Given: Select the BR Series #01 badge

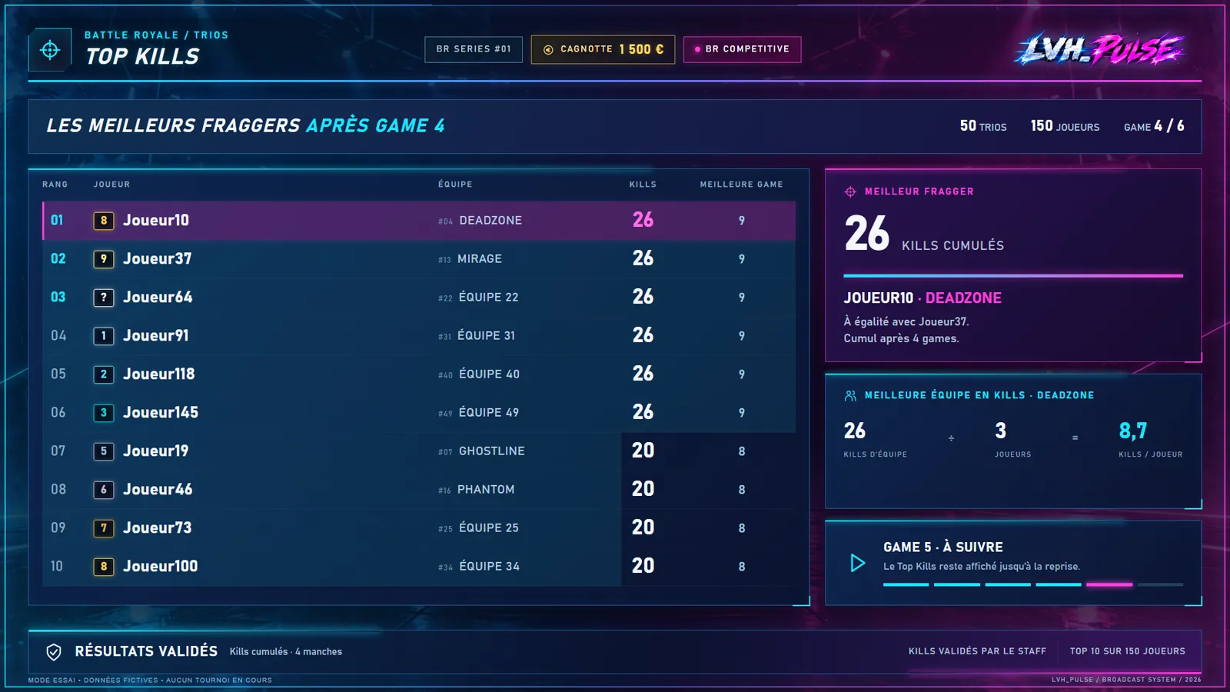Looking at the screenshot, I should [x=474, y=49].
